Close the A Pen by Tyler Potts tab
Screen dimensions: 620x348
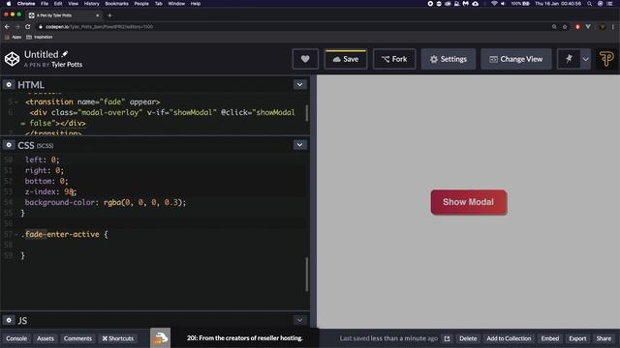(97, 15)
